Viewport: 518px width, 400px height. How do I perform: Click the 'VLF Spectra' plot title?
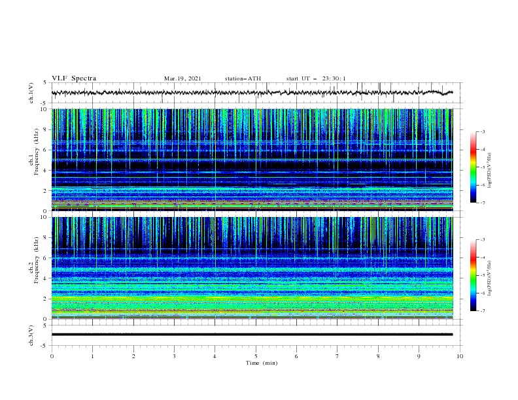point(74,78)
